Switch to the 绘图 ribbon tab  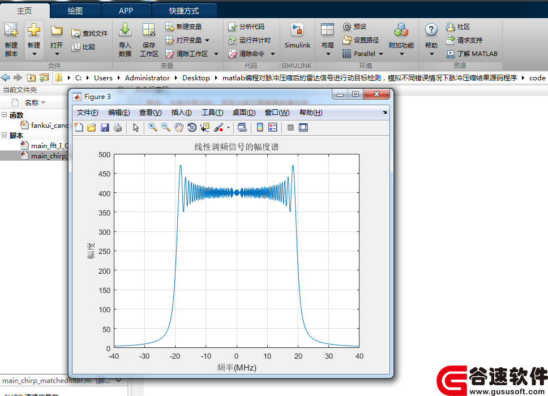(75, 11)
